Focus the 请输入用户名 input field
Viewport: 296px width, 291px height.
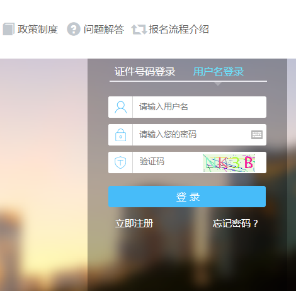tap(200, 107)
